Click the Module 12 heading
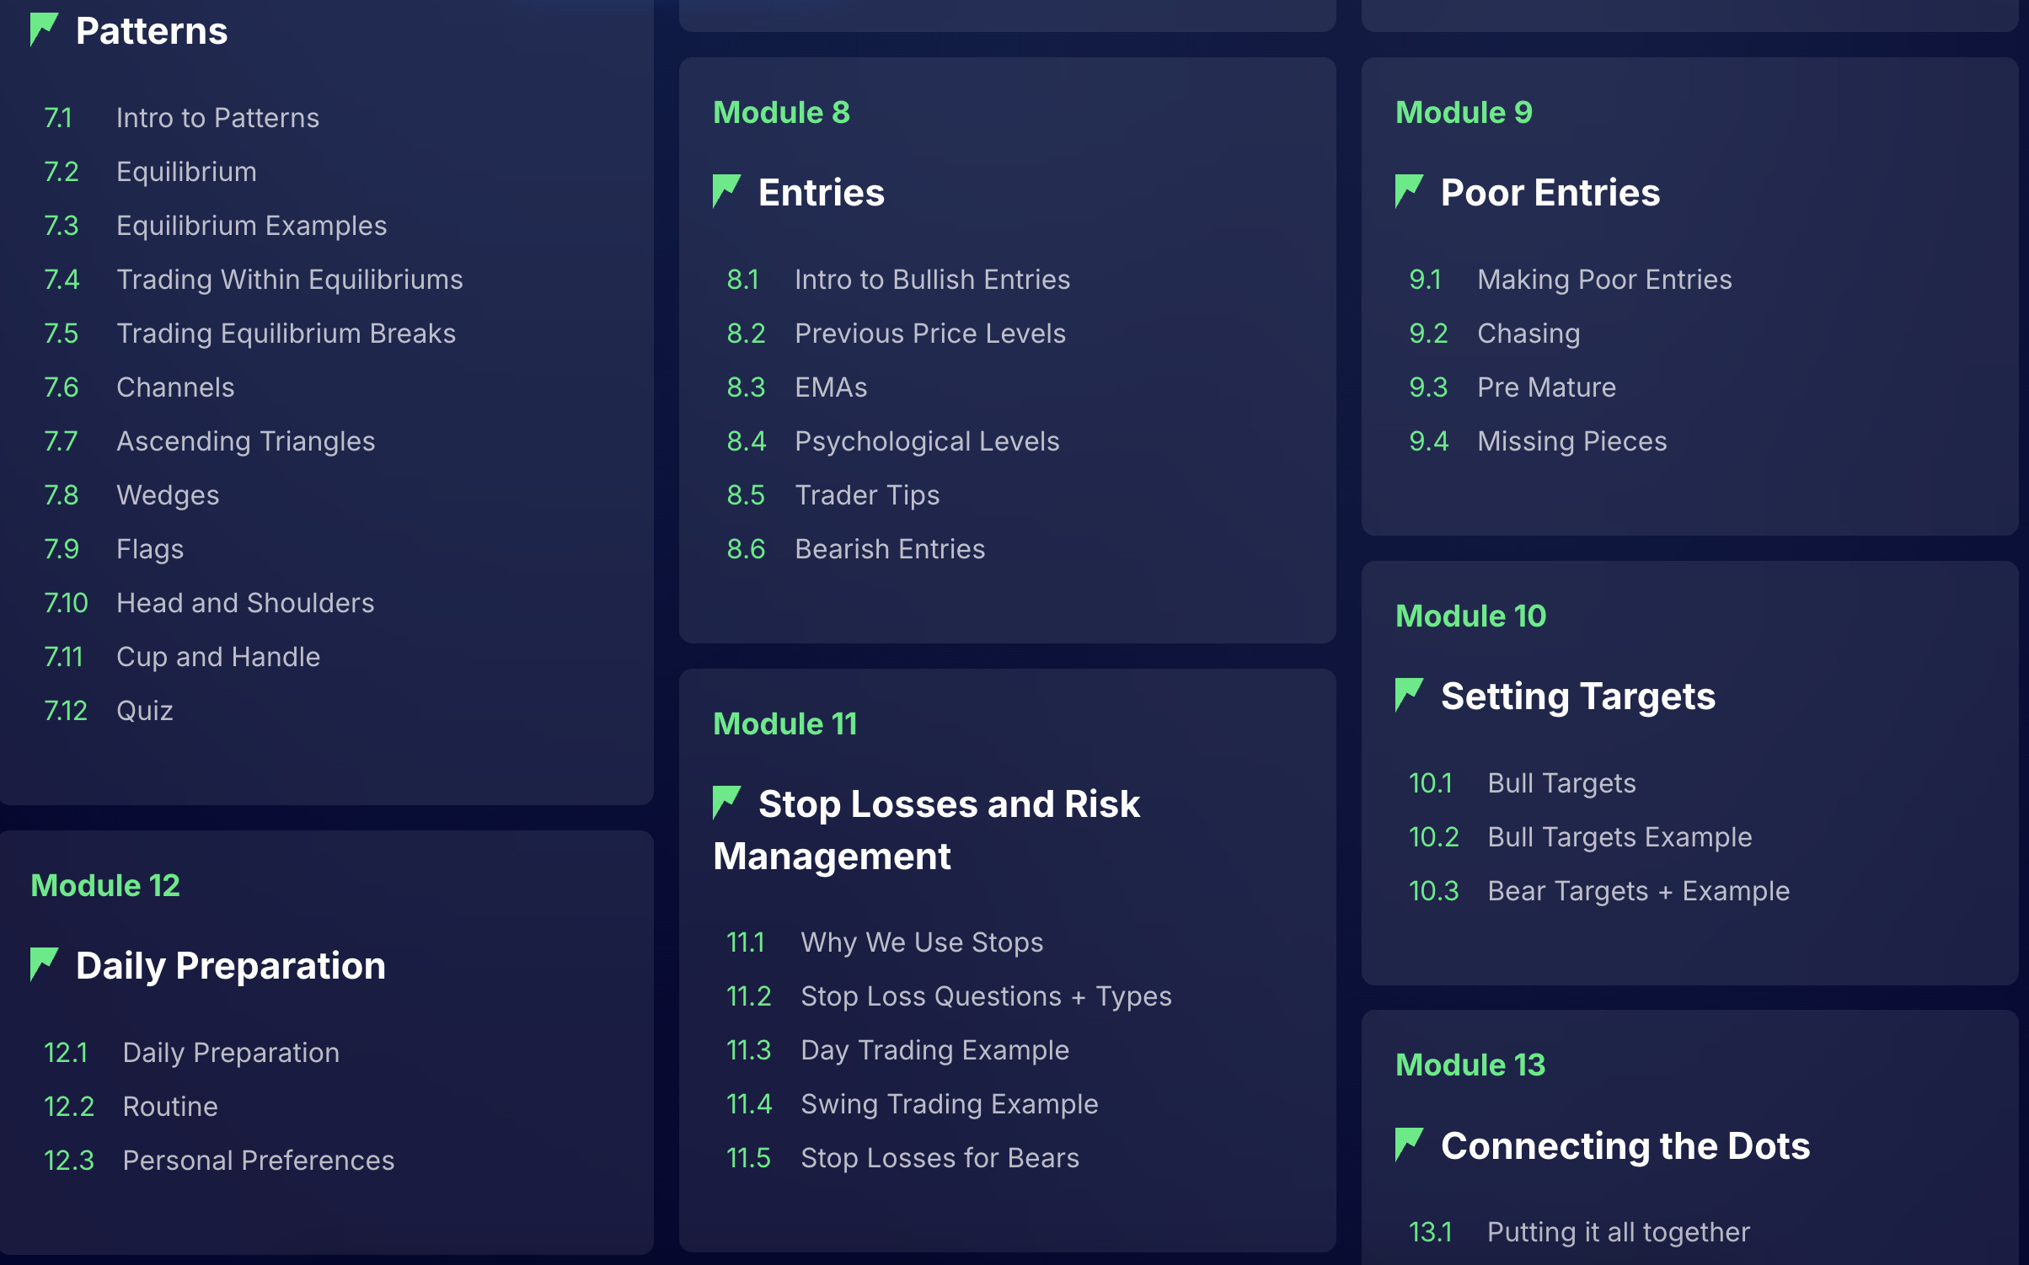 (x=105, y=885)
